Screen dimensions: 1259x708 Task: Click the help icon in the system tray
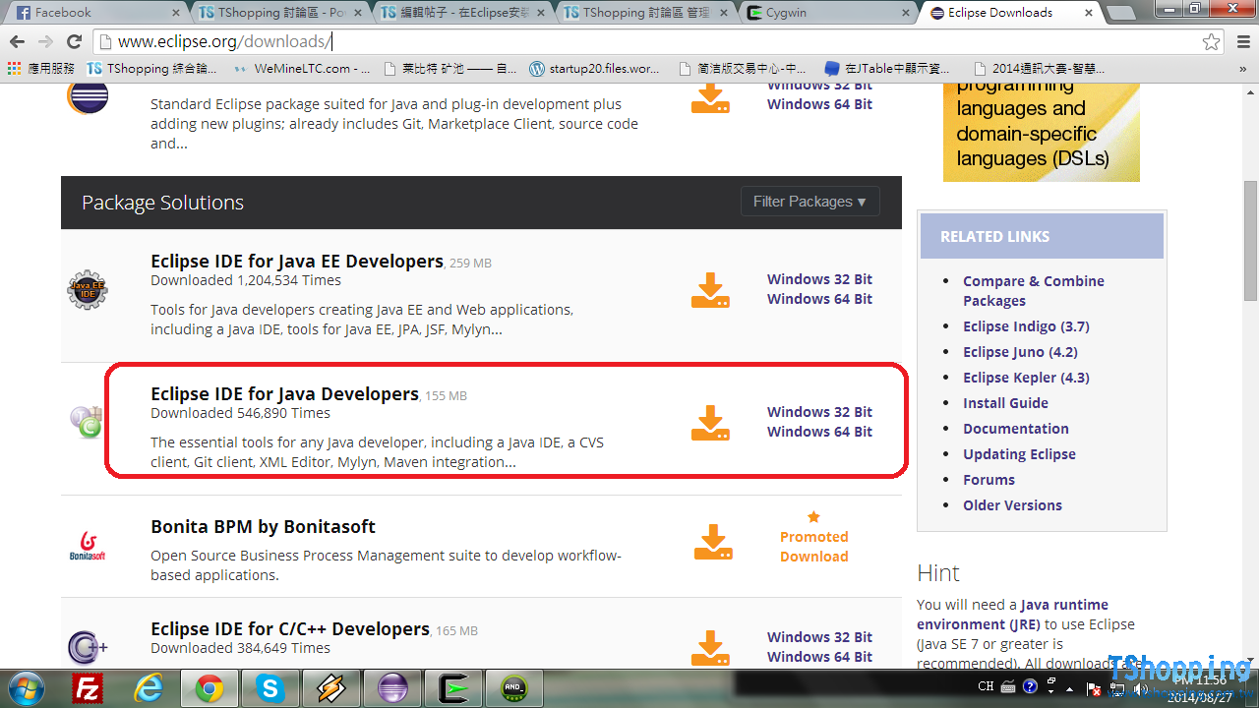coord(1030,686)
